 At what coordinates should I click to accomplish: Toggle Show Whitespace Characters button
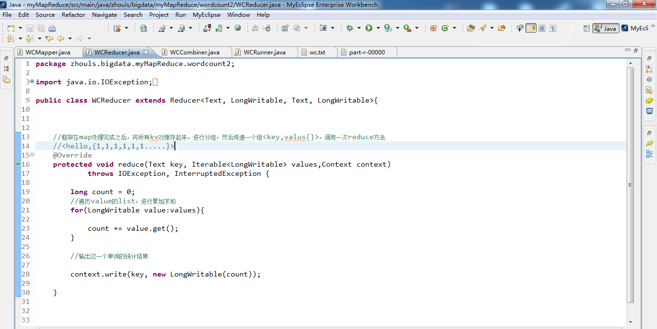point(553,28)
